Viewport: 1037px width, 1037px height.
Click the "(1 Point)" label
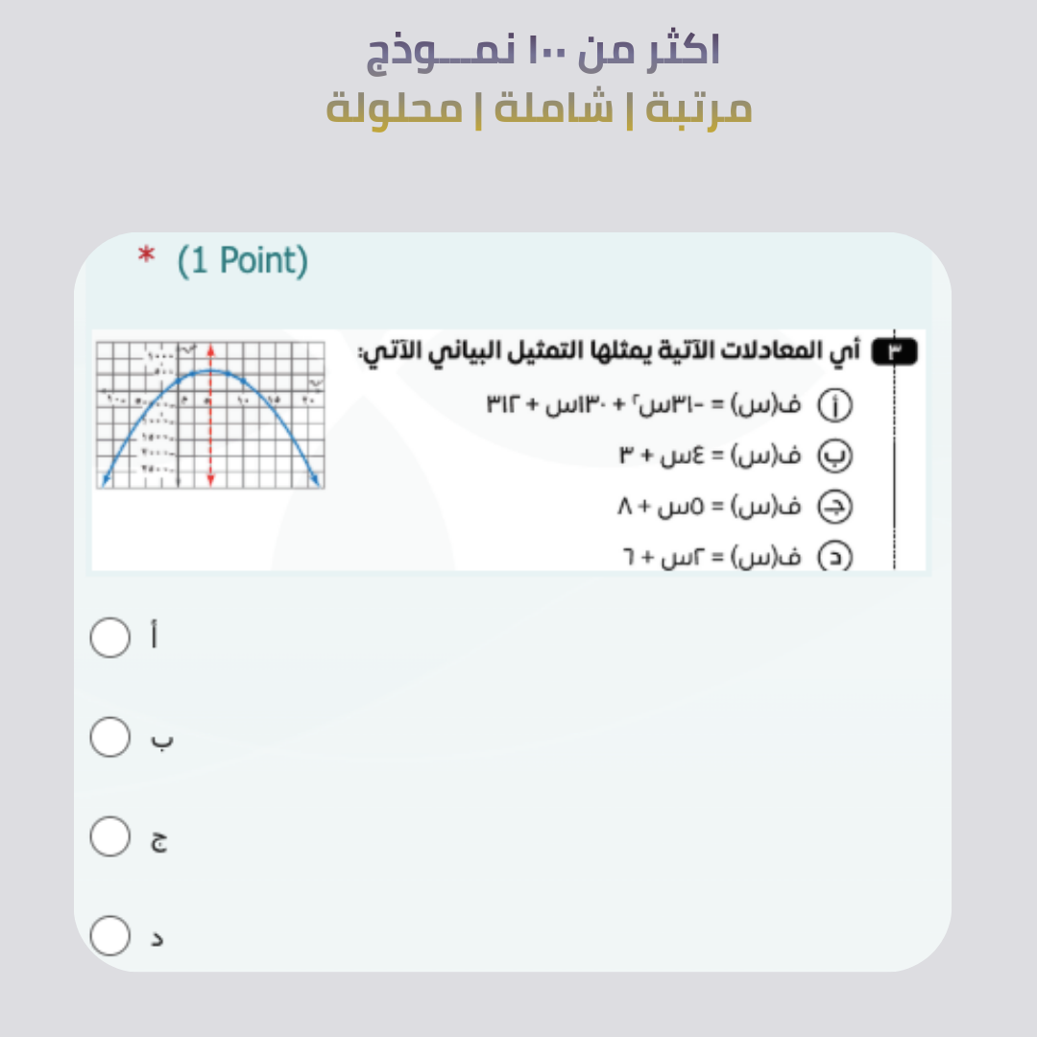[242, 260]
